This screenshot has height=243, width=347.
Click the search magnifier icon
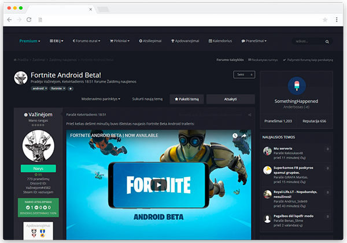[328, 42]
